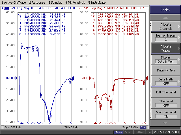
Task: Click S11 marker 1 readout -21.364 dB
Action: pyautogui.click(x=130, y=15)
